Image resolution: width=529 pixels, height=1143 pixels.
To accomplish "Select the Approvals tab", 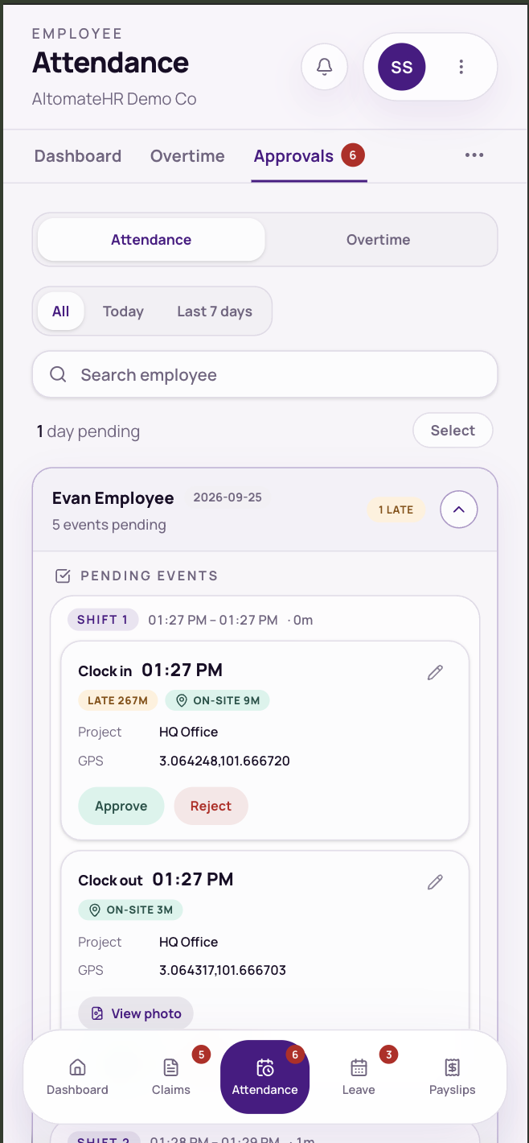I will pyautogui.click(x=310, y=156).
